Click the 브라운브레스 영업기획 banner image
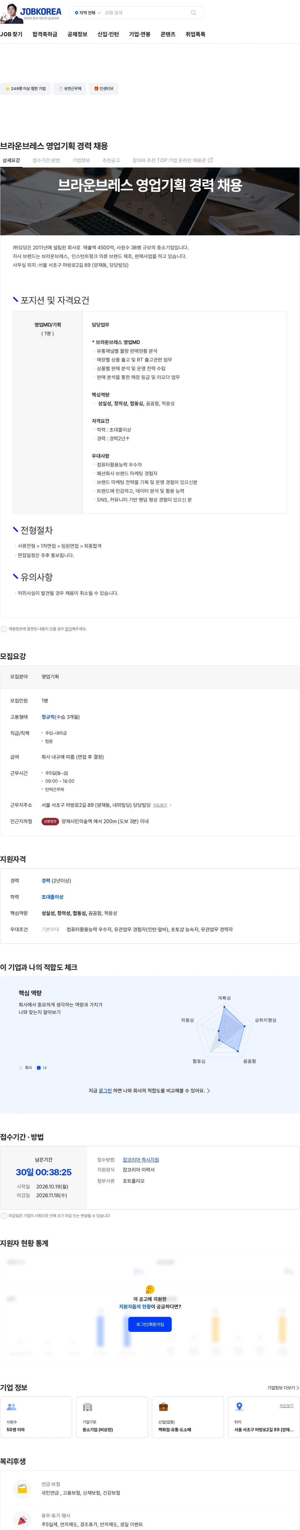Image resolution: width=300 pixels, height=1530 pixels. click(150, 201)
